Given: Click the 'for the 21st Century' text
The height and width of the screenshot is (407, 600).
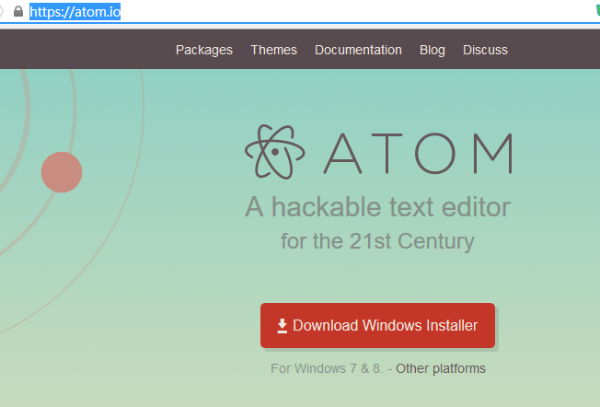Looking at the screenshot, I should click(377, 241).
